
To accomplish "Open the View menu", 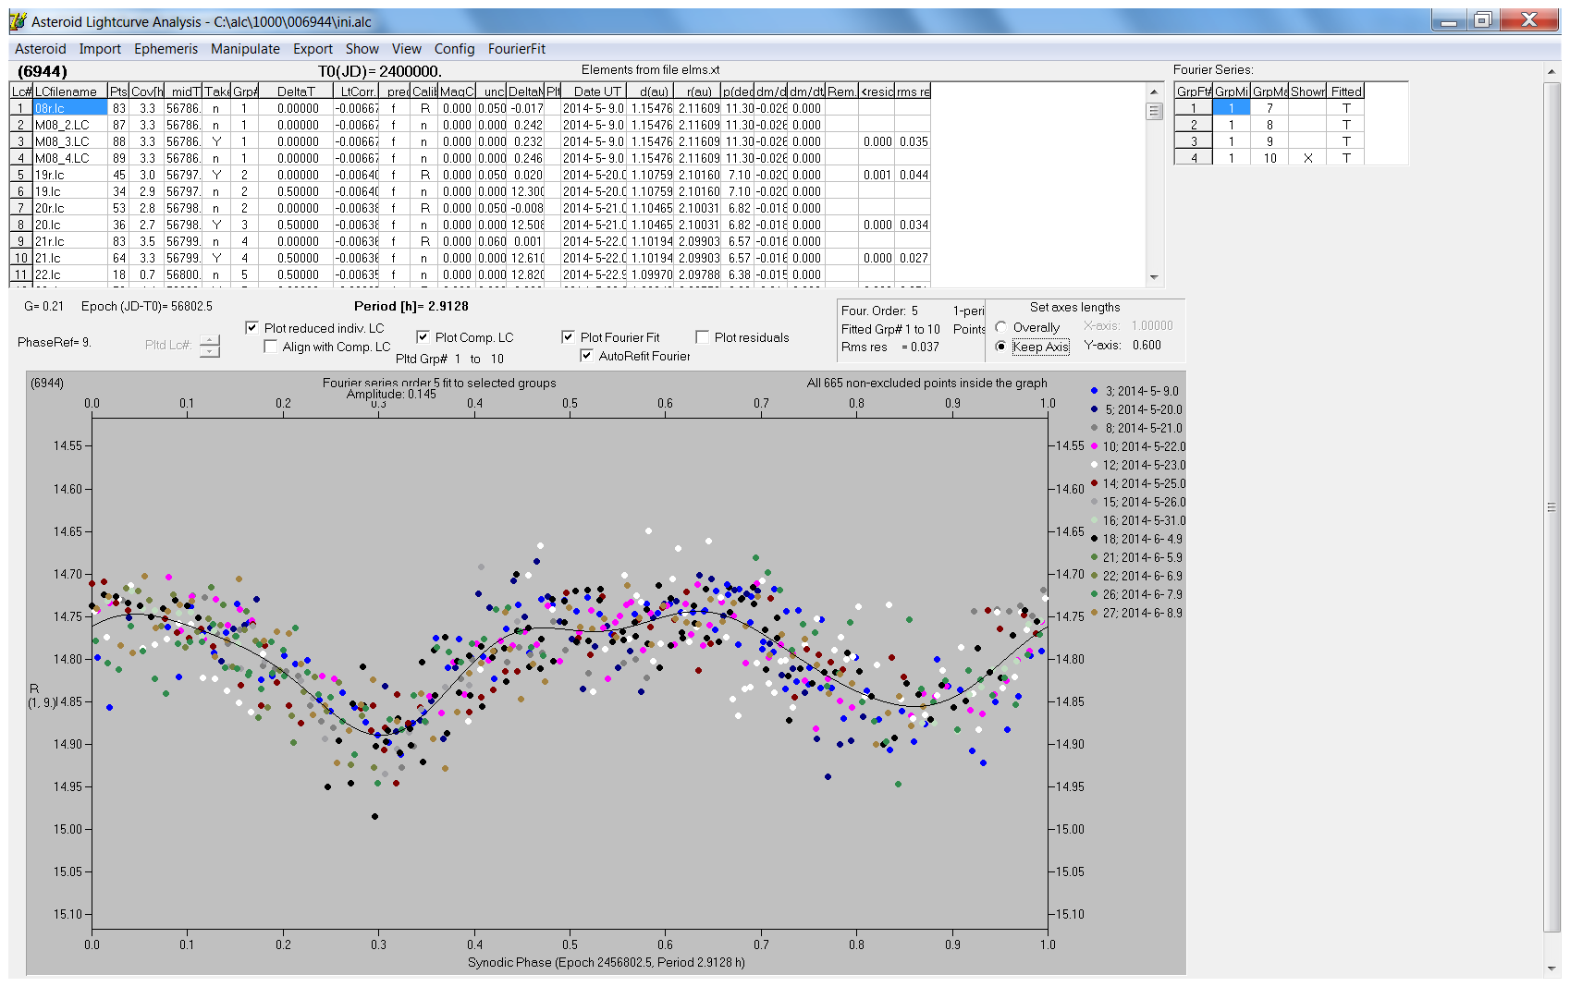I will (407, 49).
